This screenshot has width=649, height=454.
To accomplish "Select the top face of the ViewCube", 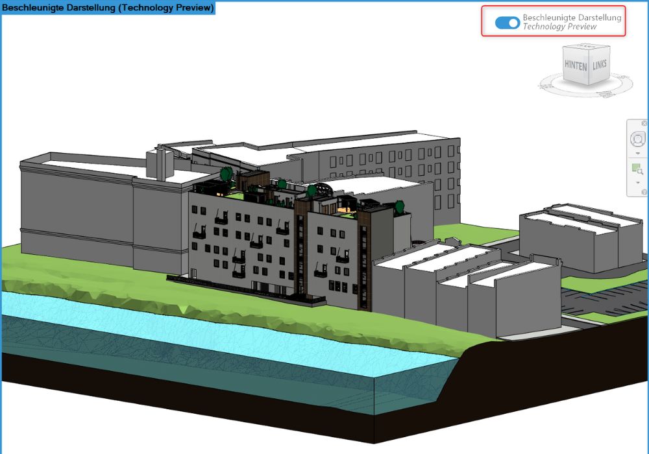I will click(x=587, y=49).
